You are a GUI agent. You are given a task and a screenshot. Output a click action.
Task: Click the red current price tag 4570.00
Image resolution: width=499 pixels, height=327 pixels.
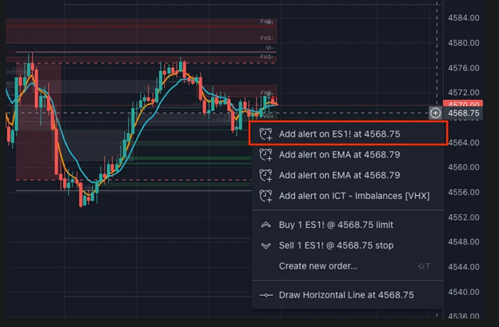point(463,104)
